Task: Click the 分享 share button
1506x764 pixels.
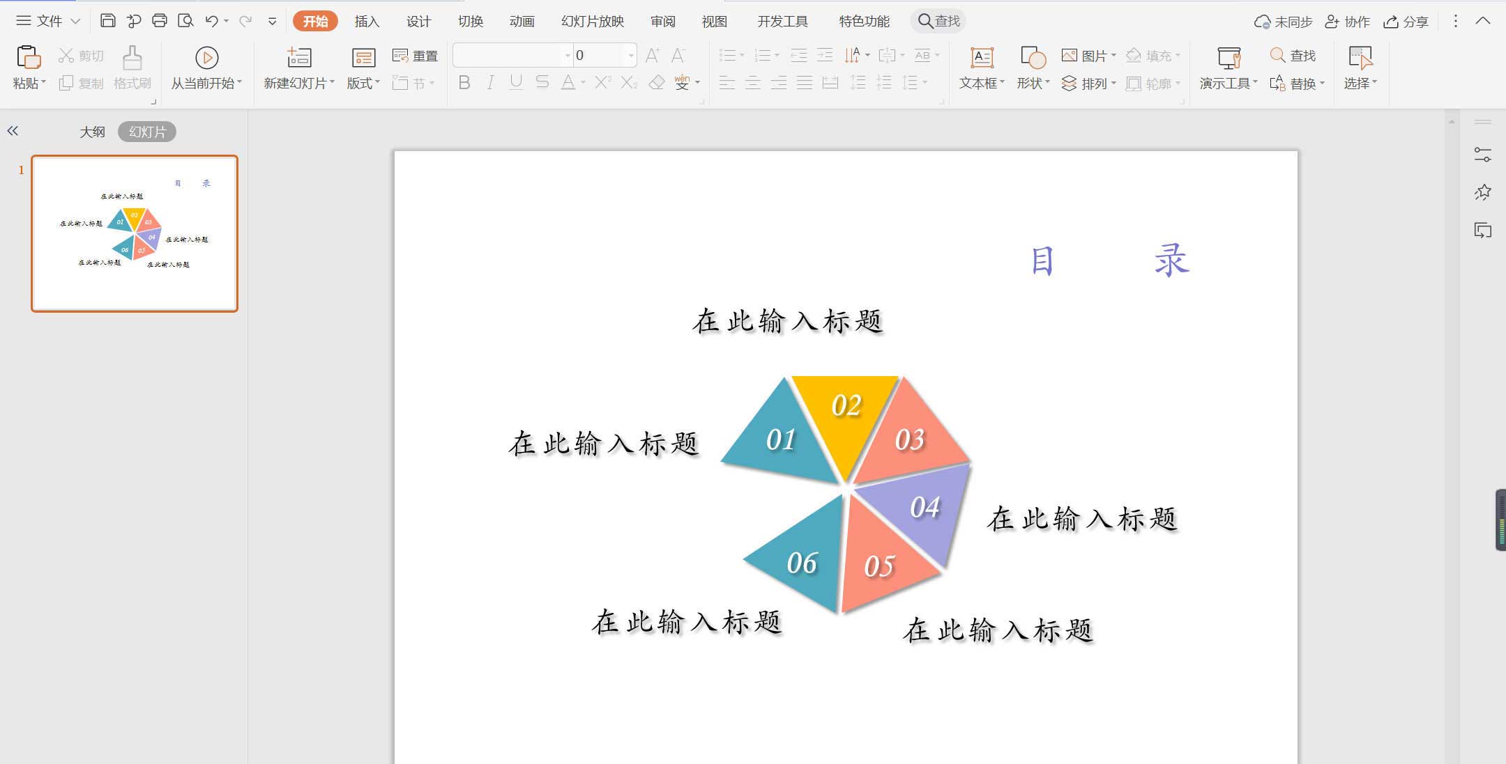Action: (x=1406, y=22)
